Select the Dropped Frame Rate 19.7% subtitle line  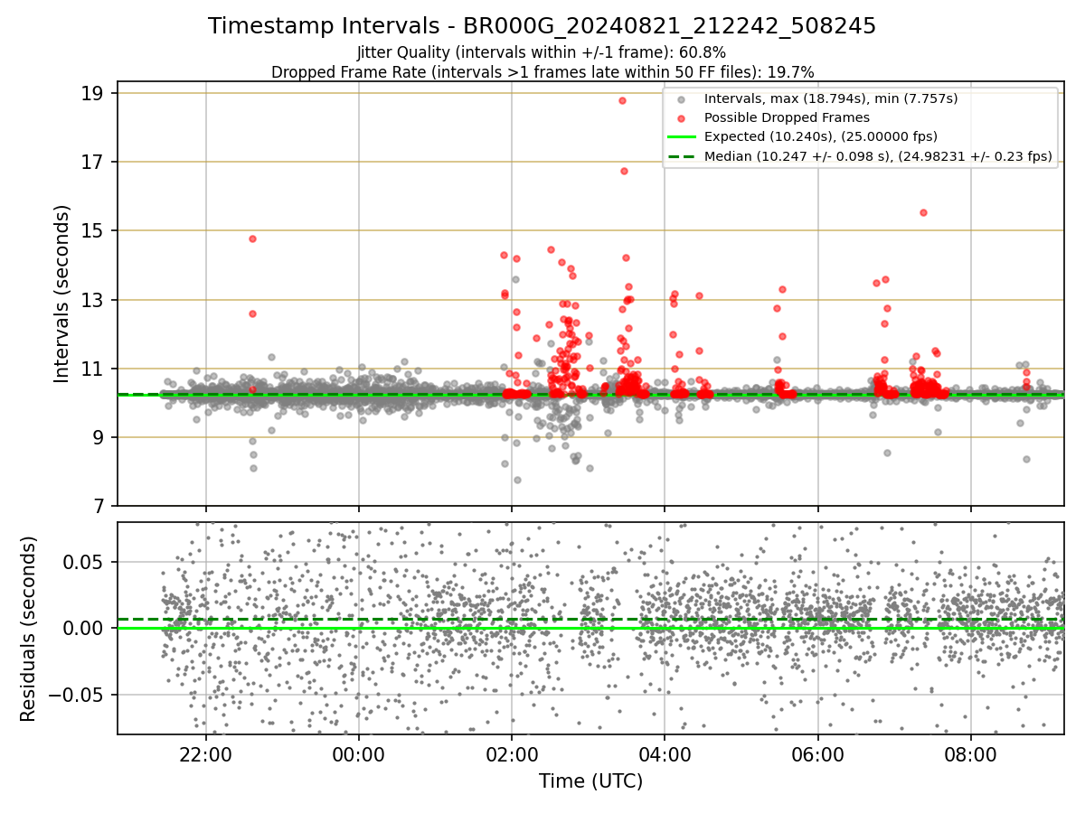542,71
